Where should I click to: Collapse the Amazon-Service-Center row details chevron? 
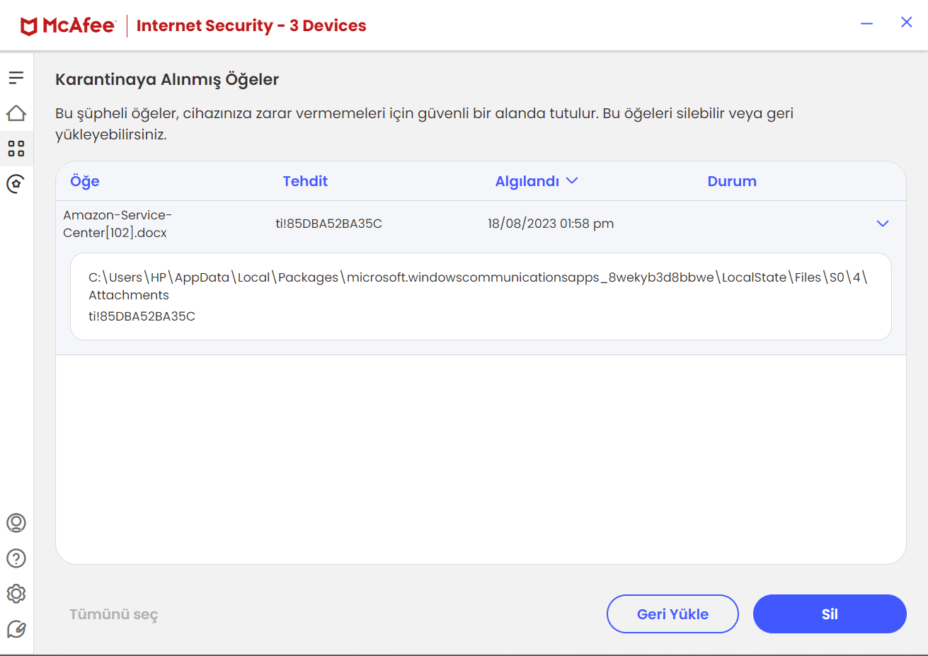[882, 224]
